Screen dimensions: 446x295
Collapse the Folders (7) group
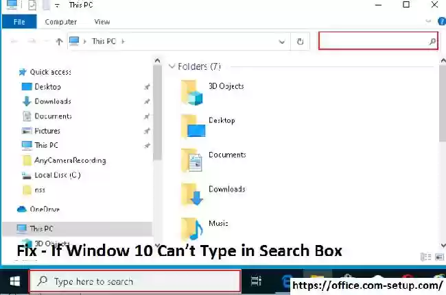click(172, 66)
